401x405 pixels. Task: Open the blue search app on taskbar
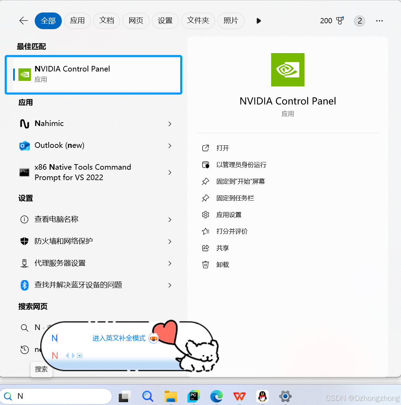(148, 396)
